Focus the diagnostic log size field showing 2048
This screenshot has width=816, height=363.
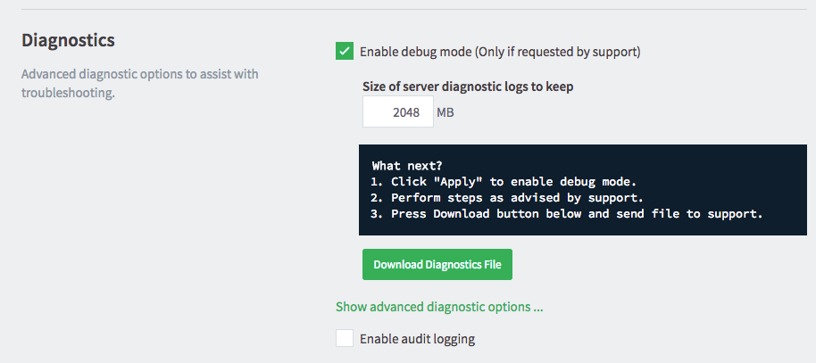pyautogui.click(x=398, y=111)
